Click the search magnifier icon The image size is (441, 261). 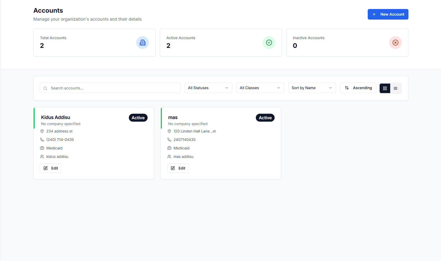45,88
